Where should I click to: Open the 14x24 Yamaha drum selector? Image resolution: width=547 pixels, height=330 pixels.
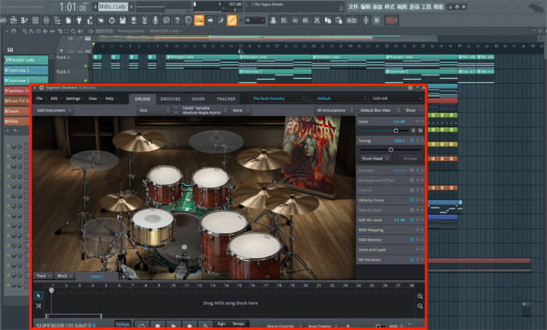click(x=204, y=110)
